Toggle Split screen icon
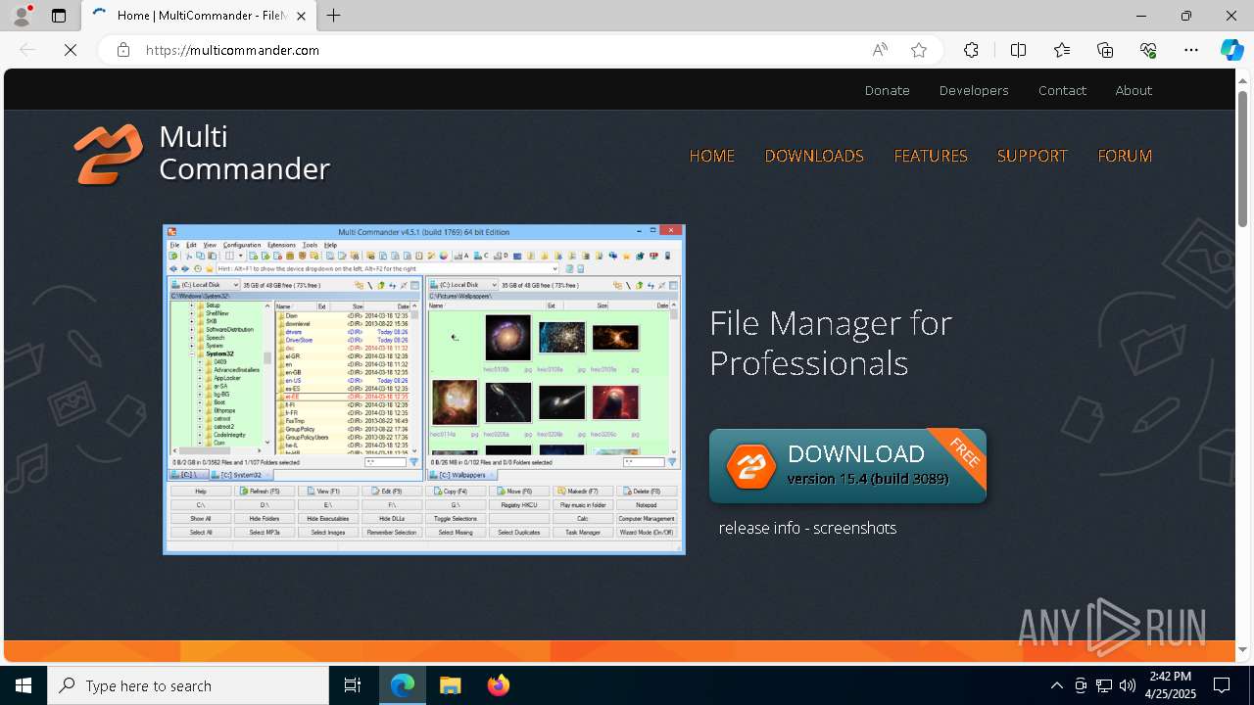1254x705 pixels. 1018,50
